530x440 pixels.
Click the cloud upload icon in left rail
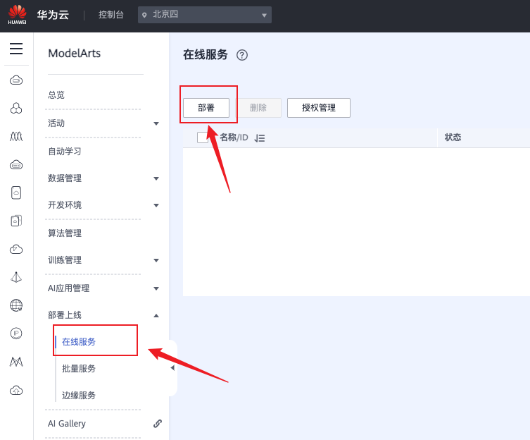click(x=15, y=390)
